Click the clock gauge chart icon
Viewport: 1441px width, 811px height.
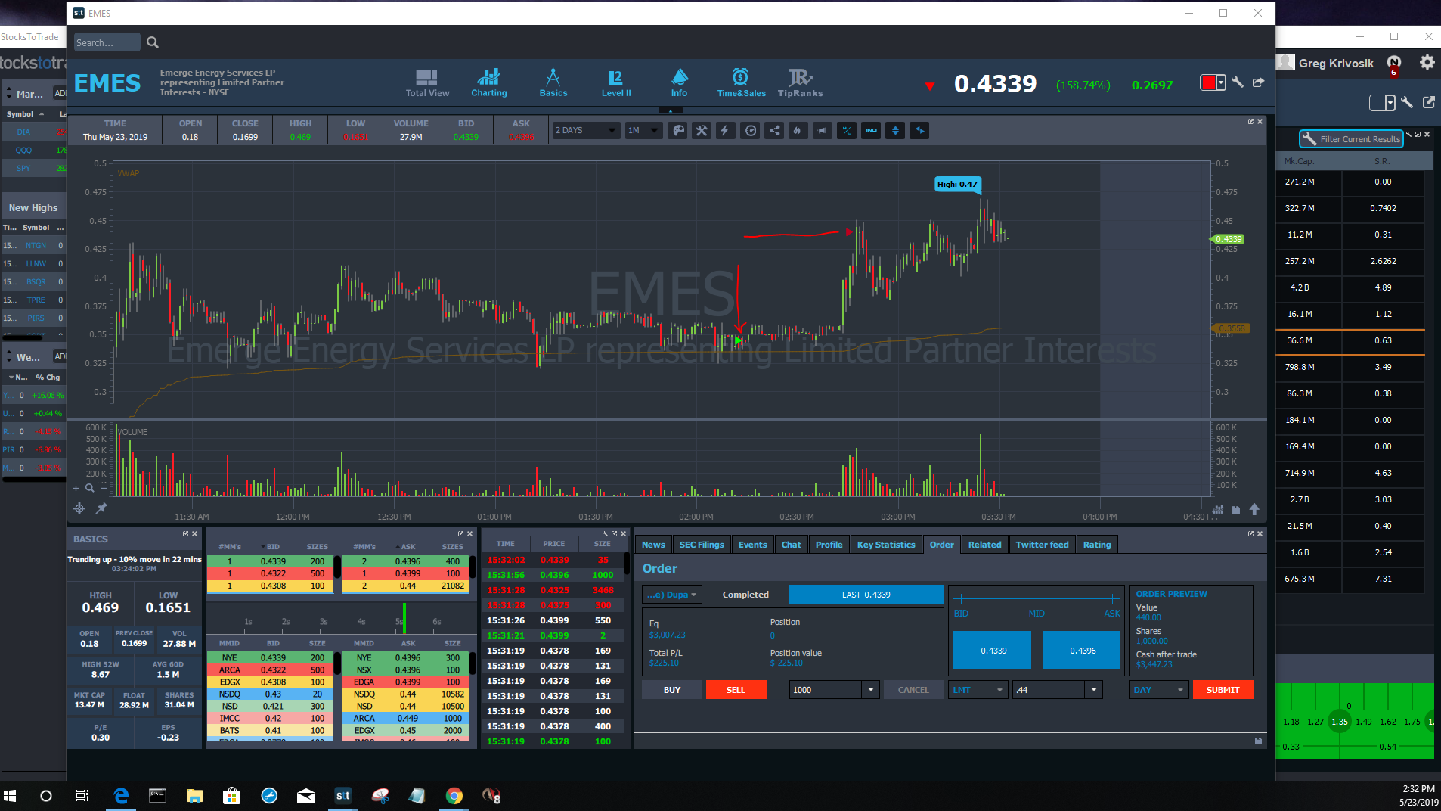coord(750,130)
